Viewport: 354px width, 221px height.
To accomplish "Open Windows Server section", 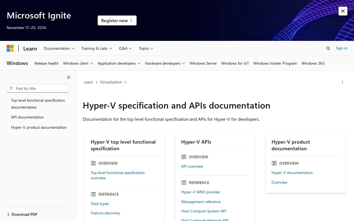I will pos(203,63).
